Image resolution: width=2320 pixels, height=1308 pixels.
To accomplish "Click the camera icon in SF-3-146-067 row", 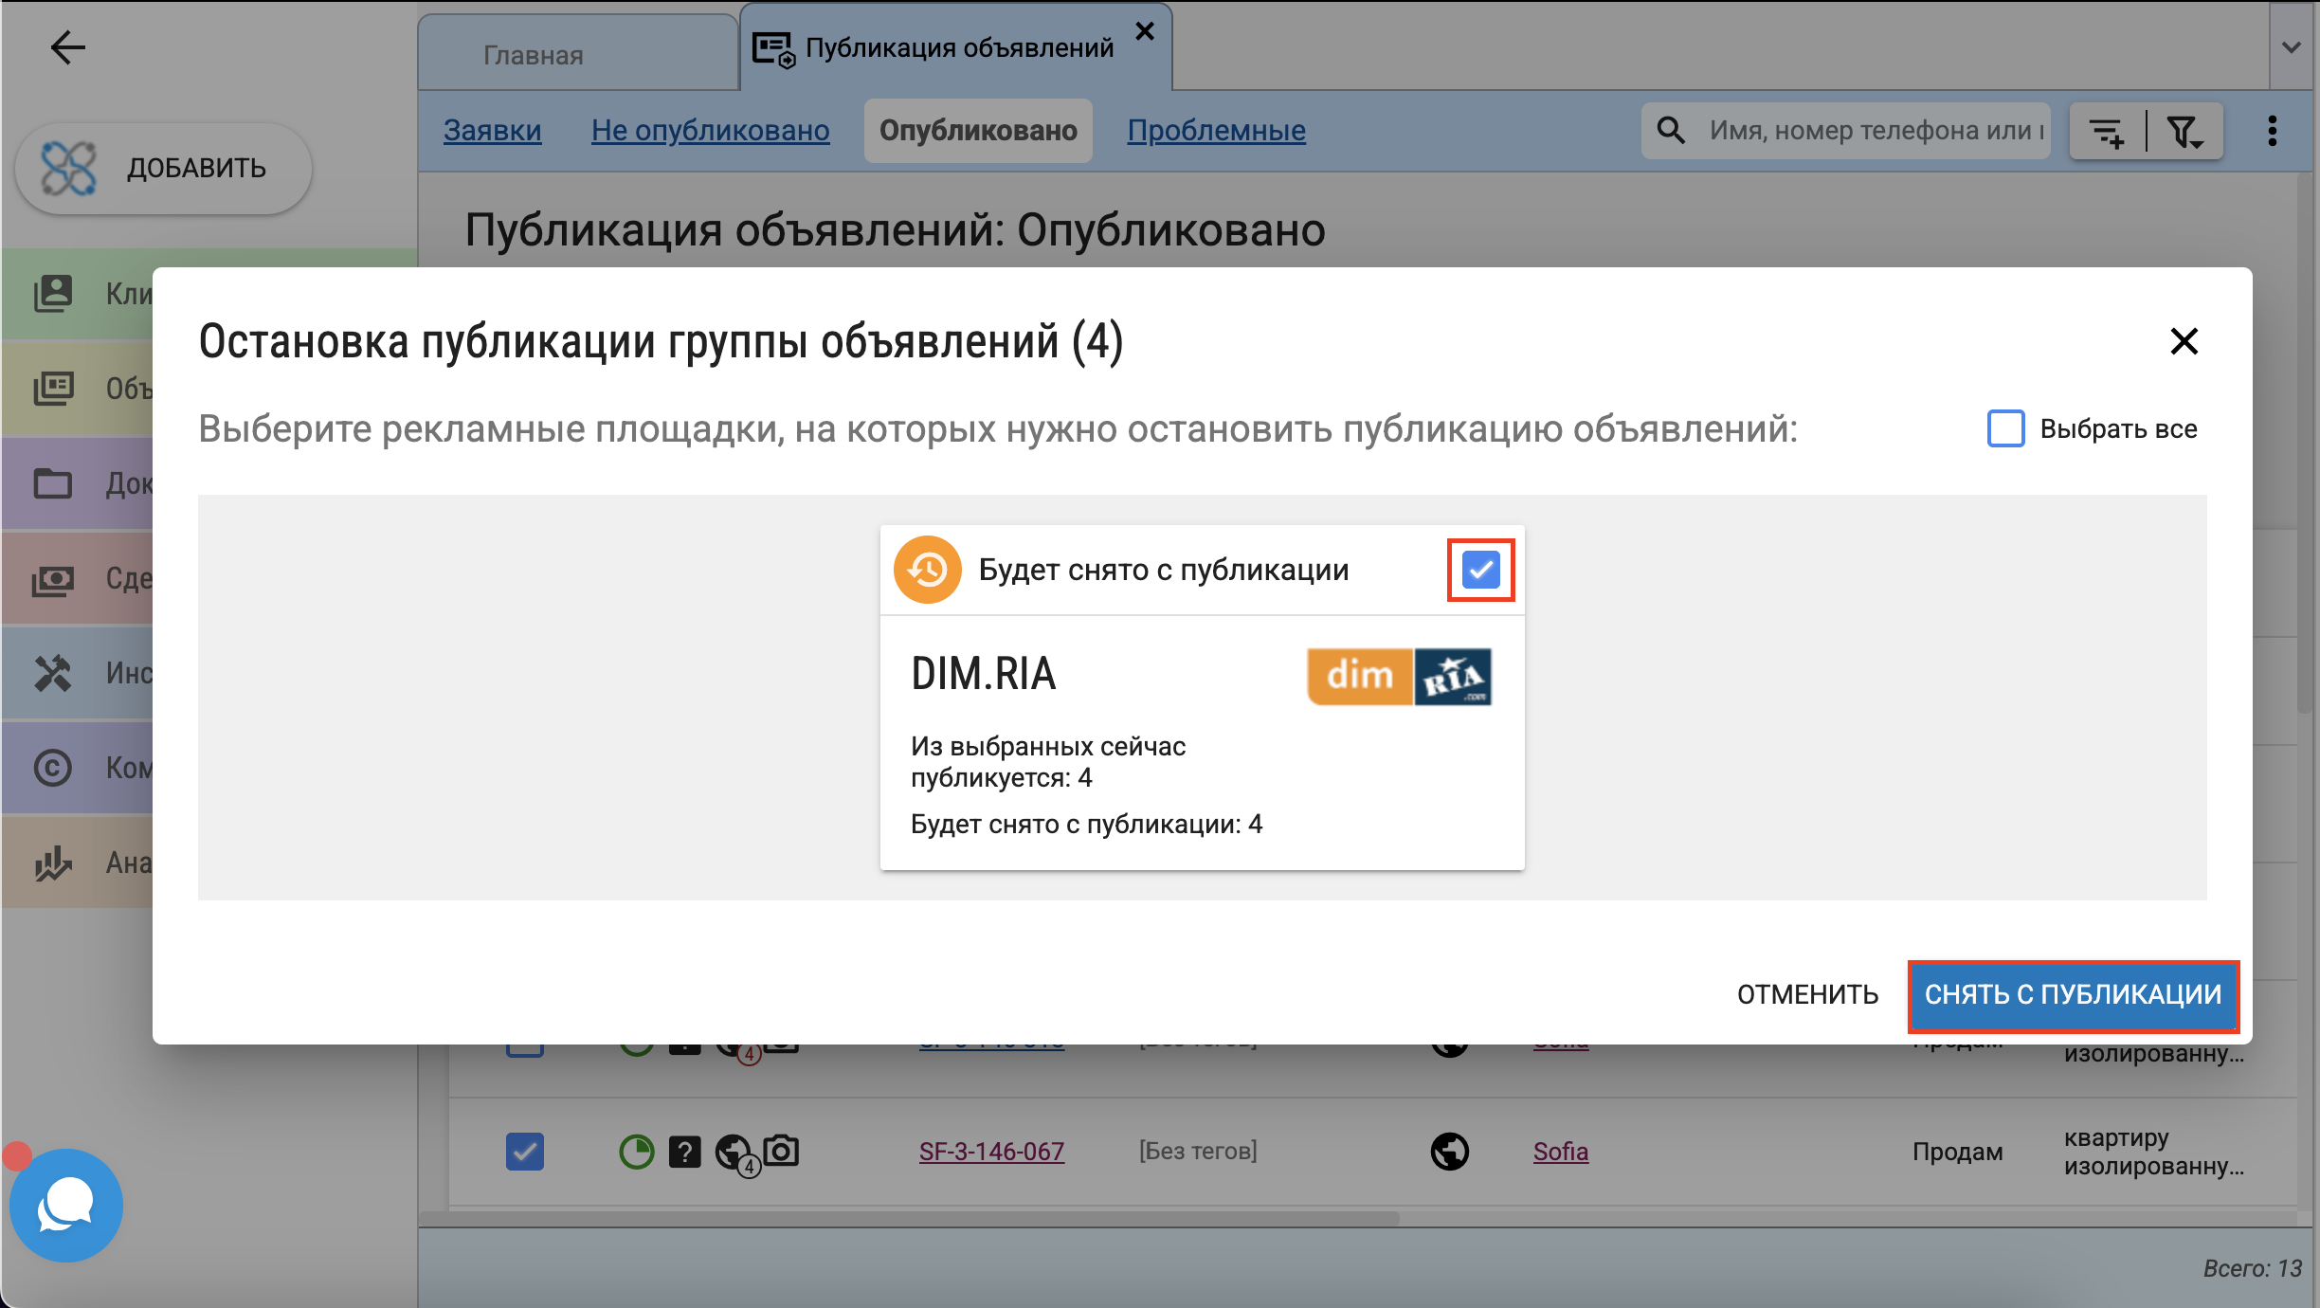I will pos(781,1151).
